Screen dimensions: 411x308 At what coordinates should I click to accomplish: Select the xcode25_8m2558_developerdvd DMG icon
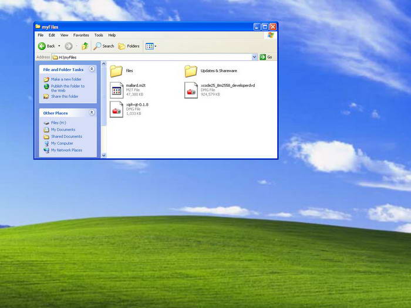click(191, 90)
